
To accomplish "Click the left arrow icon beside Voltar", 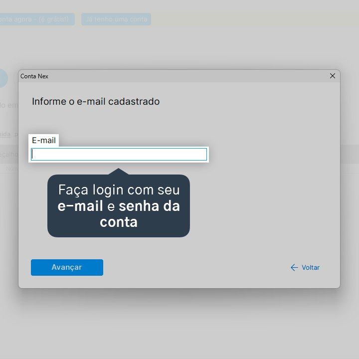I will pos(294,267).
